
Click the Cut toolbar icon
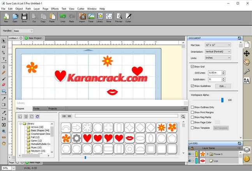[34, 18]
